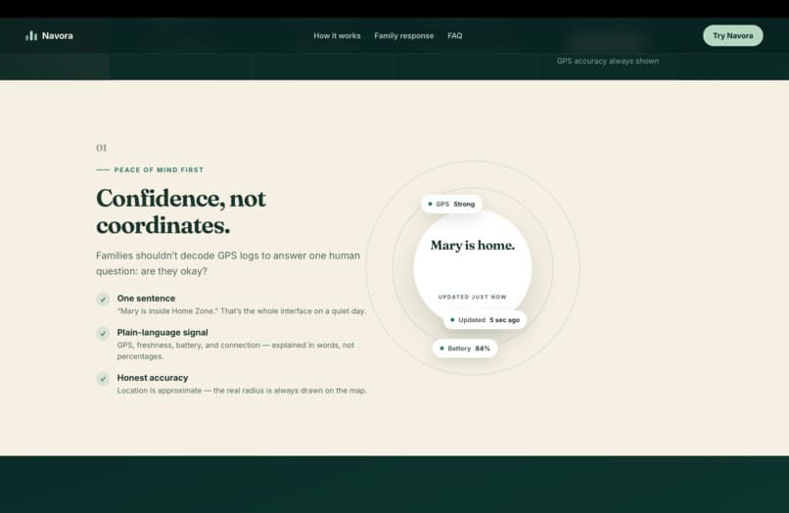Viewport: 789px width, 513px height.
Task: Click the Navora brand name
Action: (x=58, y=36)
